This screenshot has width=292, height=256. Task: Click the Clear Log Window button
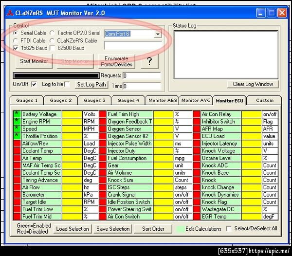[x=253, y=84]
